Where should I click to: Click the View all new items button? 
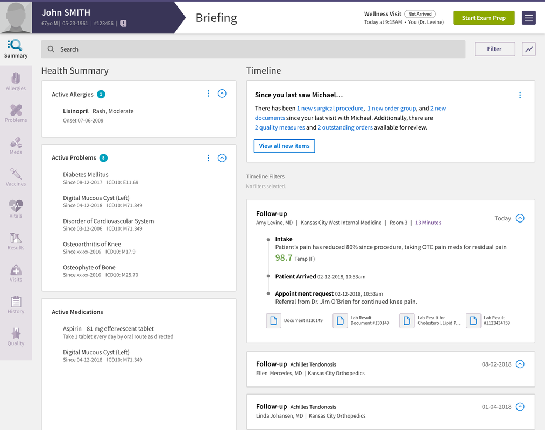click(x=284, y=146)
